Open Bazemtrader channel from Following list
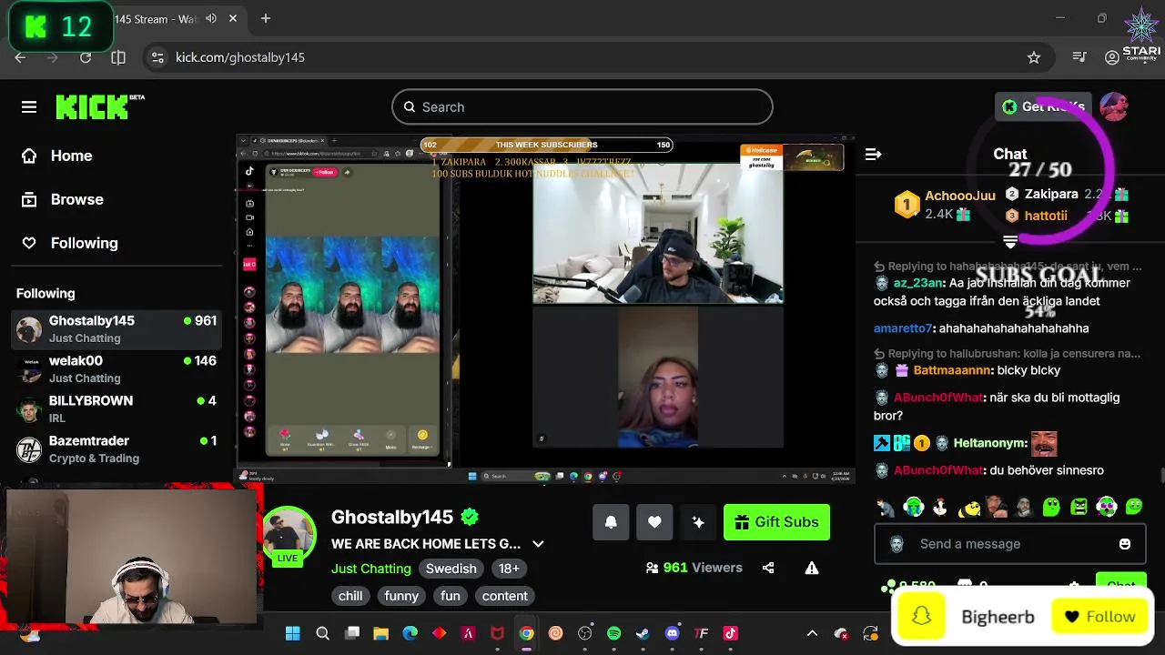This screenshot has width=1165, height=655. [x=116, y=449]
